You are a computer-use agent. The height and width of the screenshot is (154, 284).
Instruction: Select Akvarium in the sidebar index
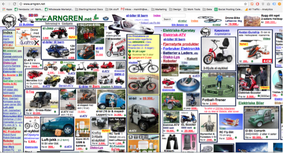(8, 36)
